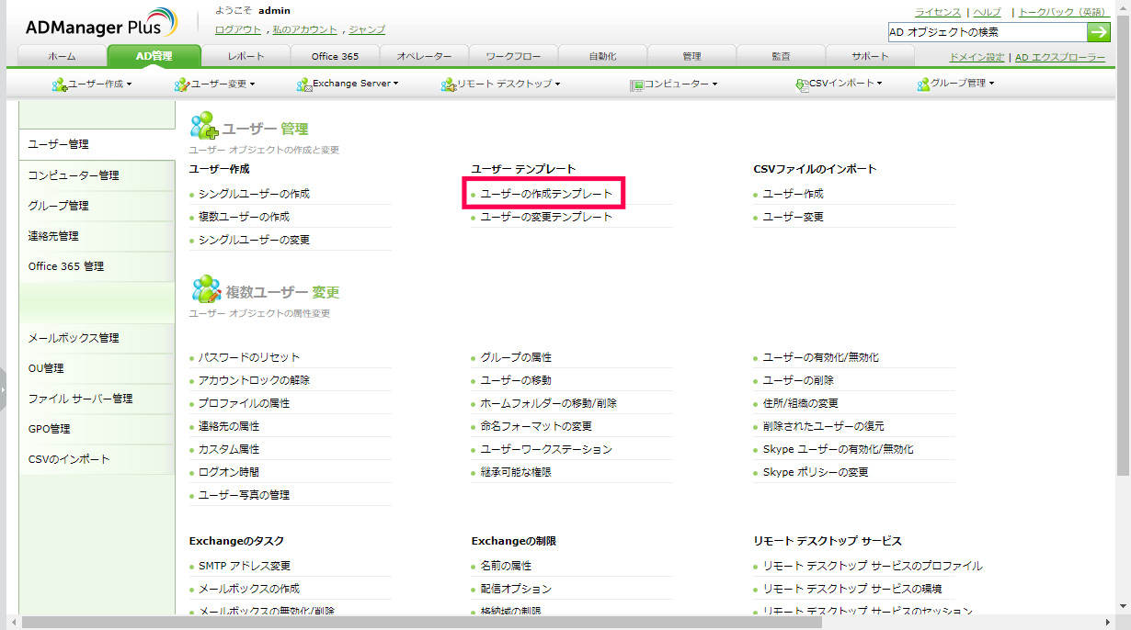1131x630 pixels.
Task: Open ユーザーの作成テンプレート link
Action: [546, 194]
